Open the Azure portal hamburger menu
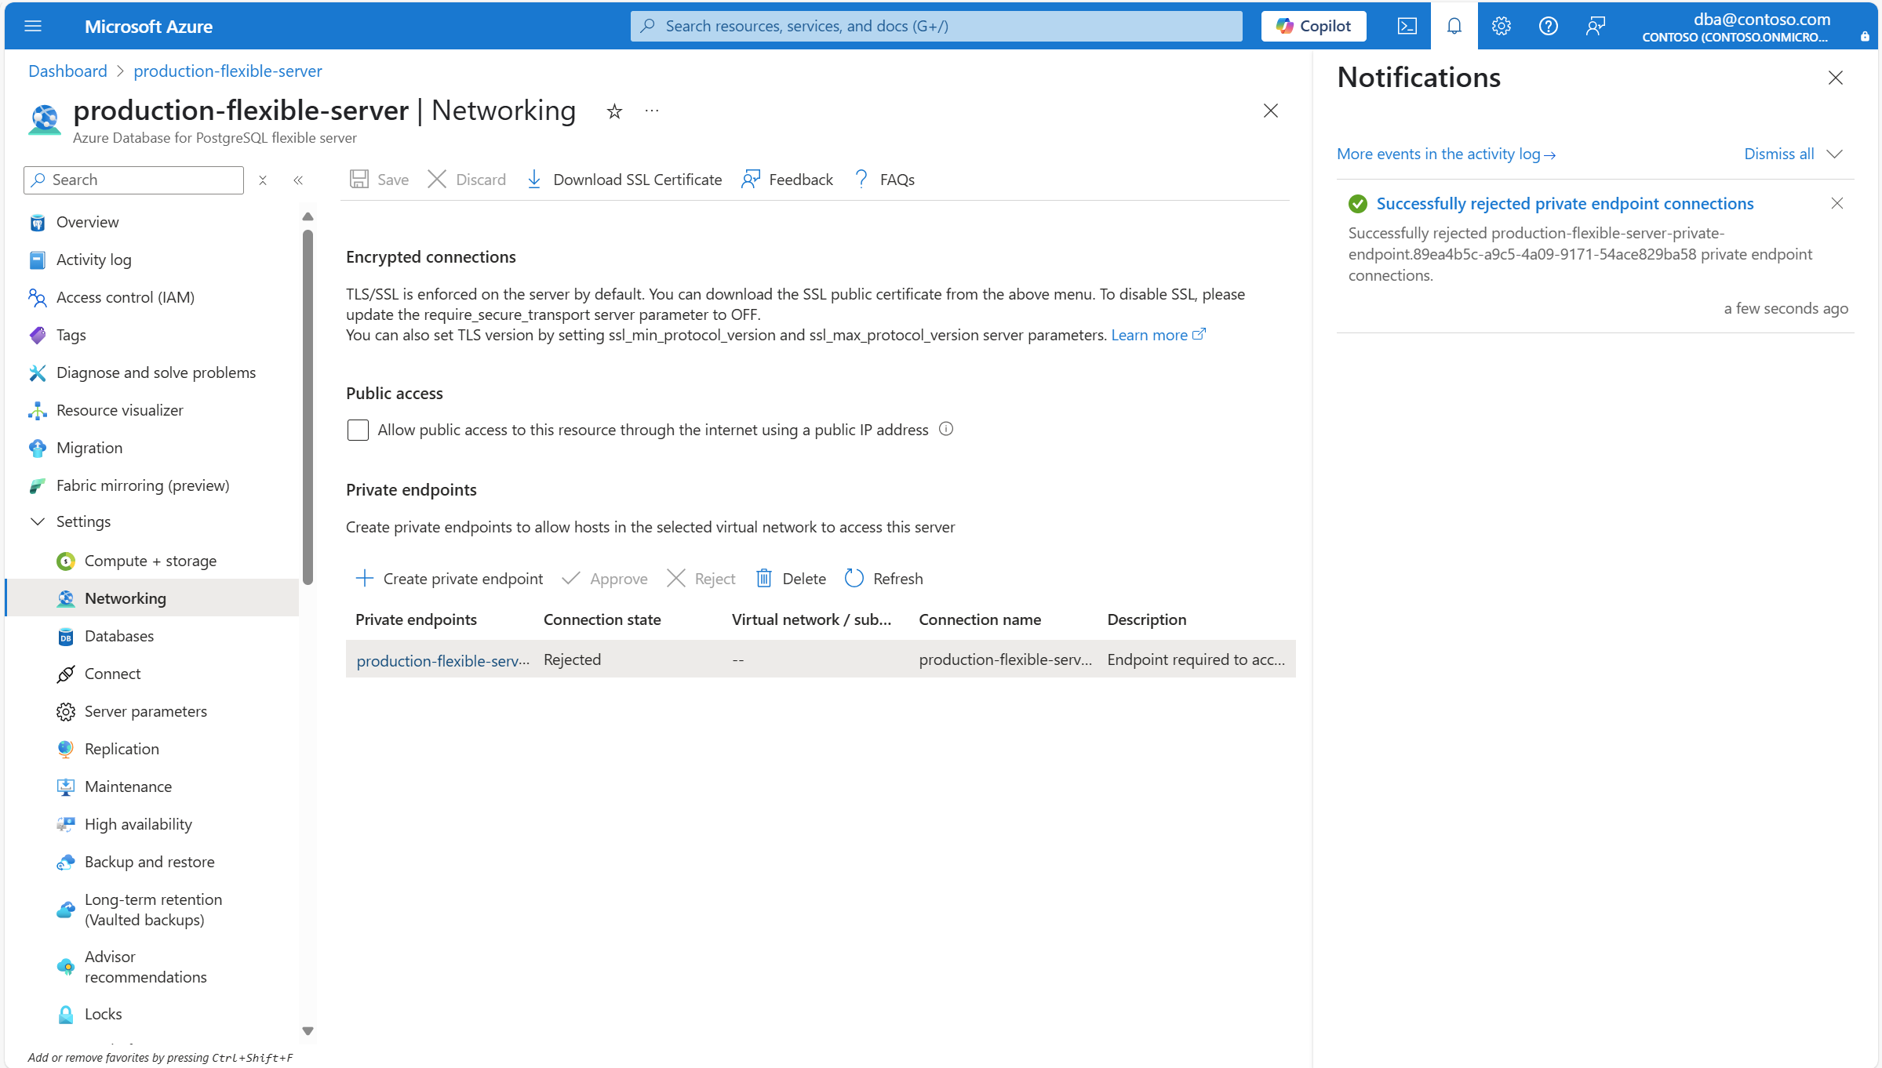 pyautogui.click(x=33, y=26)
